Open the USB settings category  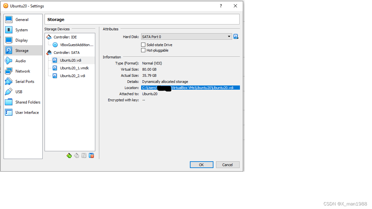(23, 92)
